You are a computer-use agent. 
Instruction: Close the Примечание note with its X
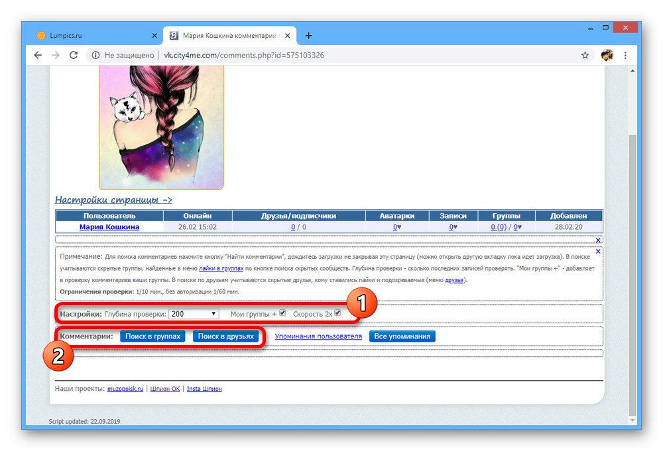tap(598, 251)
